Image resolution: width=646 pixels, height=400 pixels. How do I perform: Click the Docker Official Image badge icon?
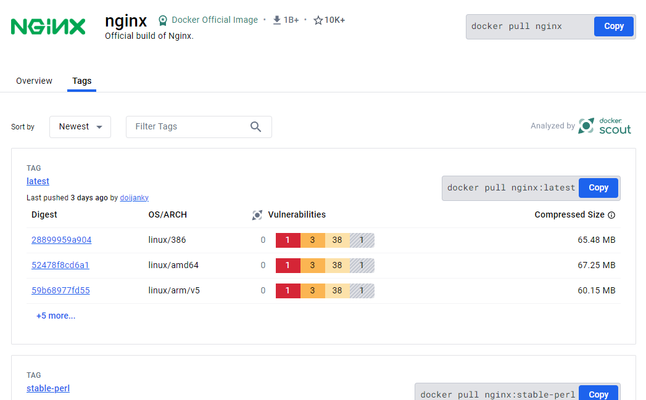pos(163,20)
